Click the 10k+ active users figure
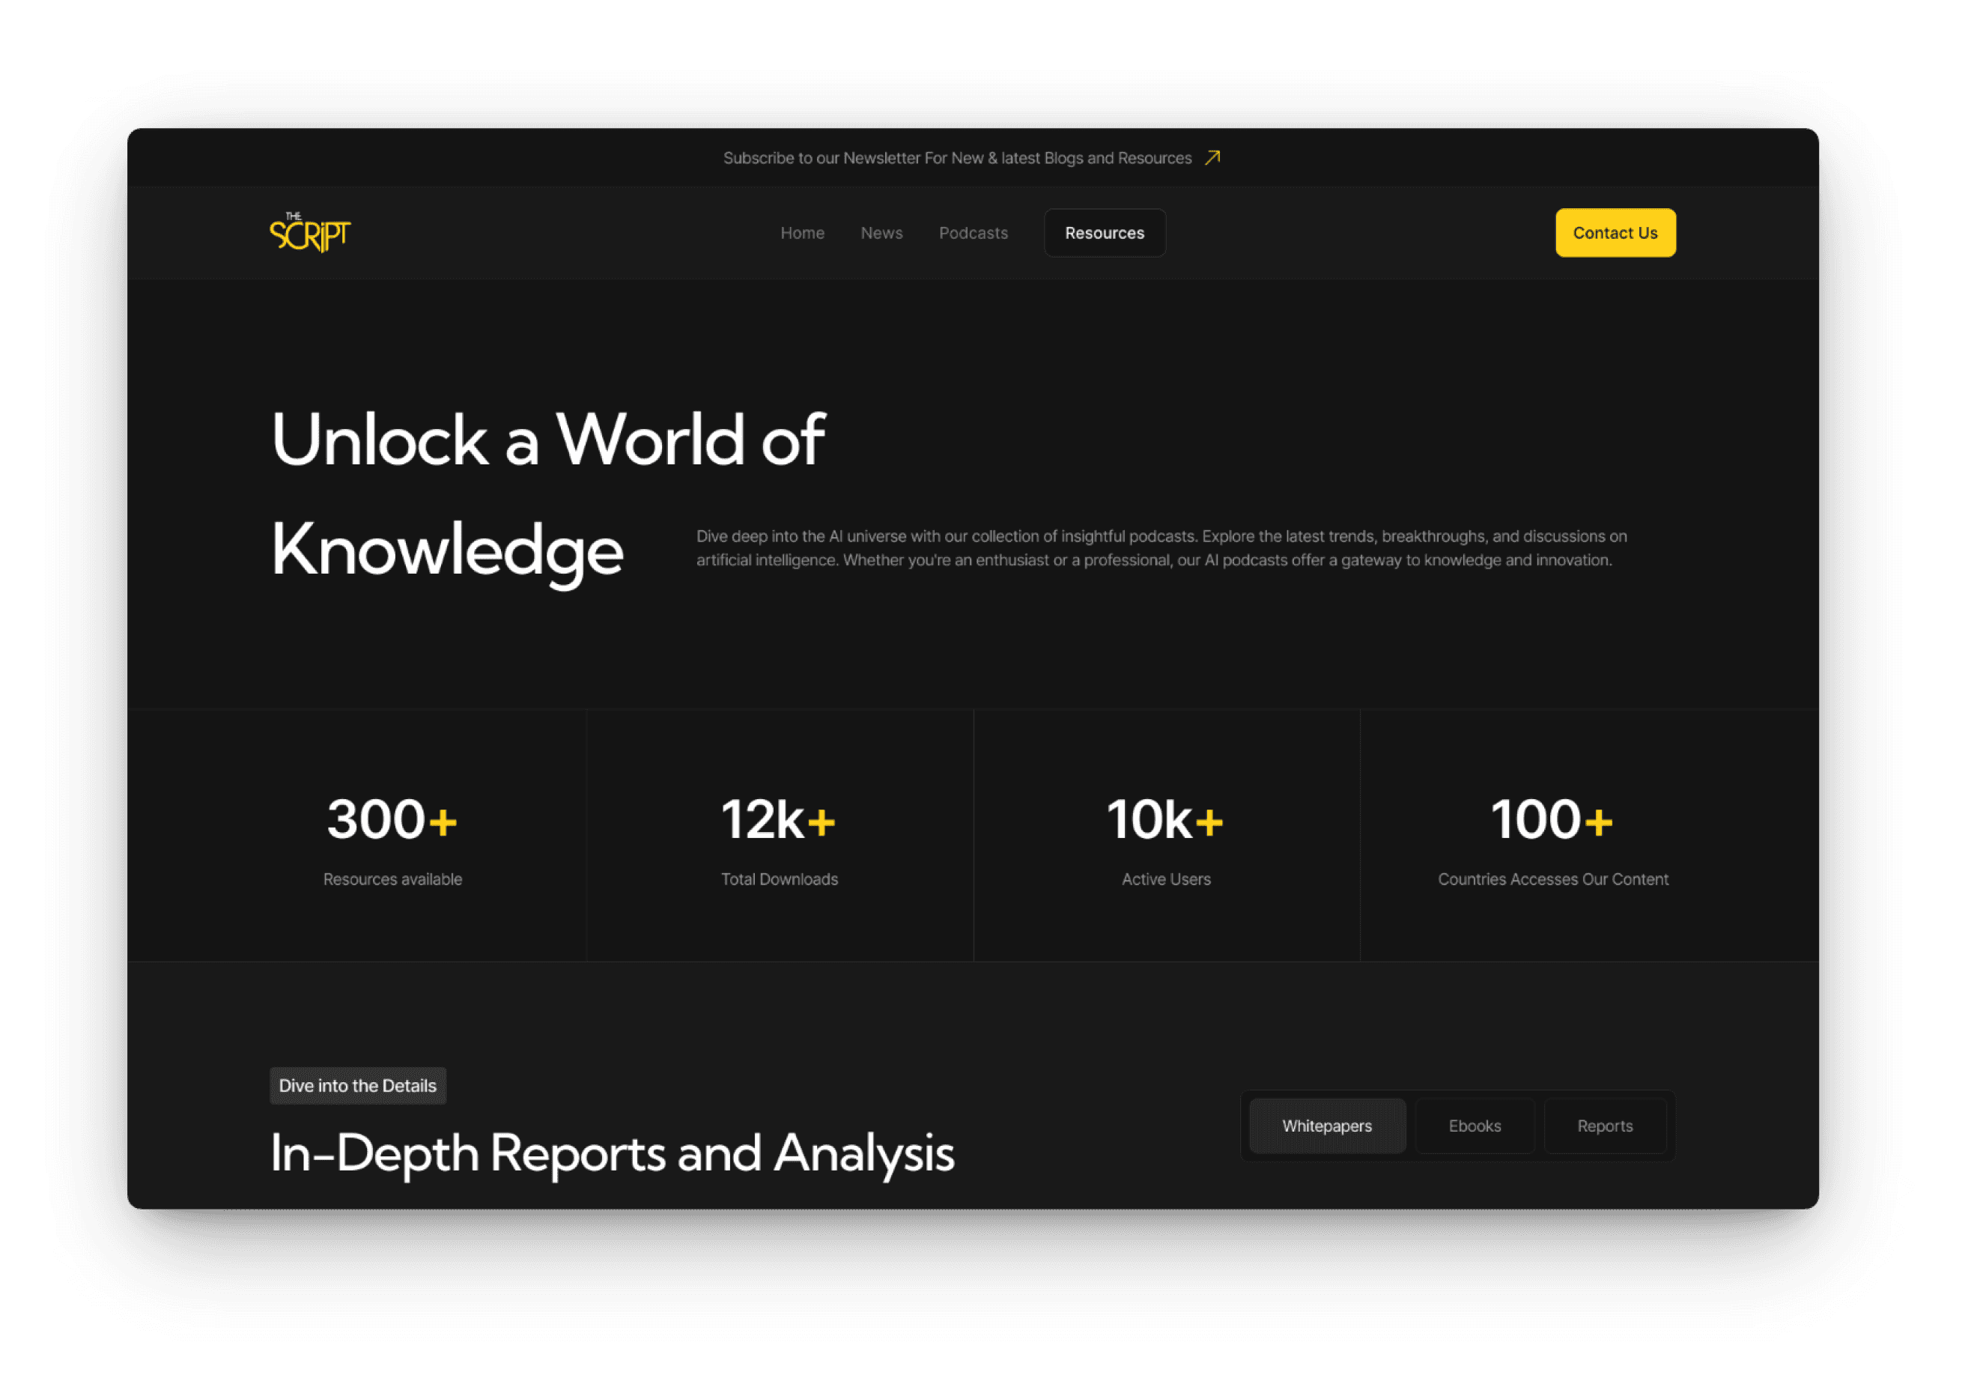1965x1381 pixels. (1164, 820)
